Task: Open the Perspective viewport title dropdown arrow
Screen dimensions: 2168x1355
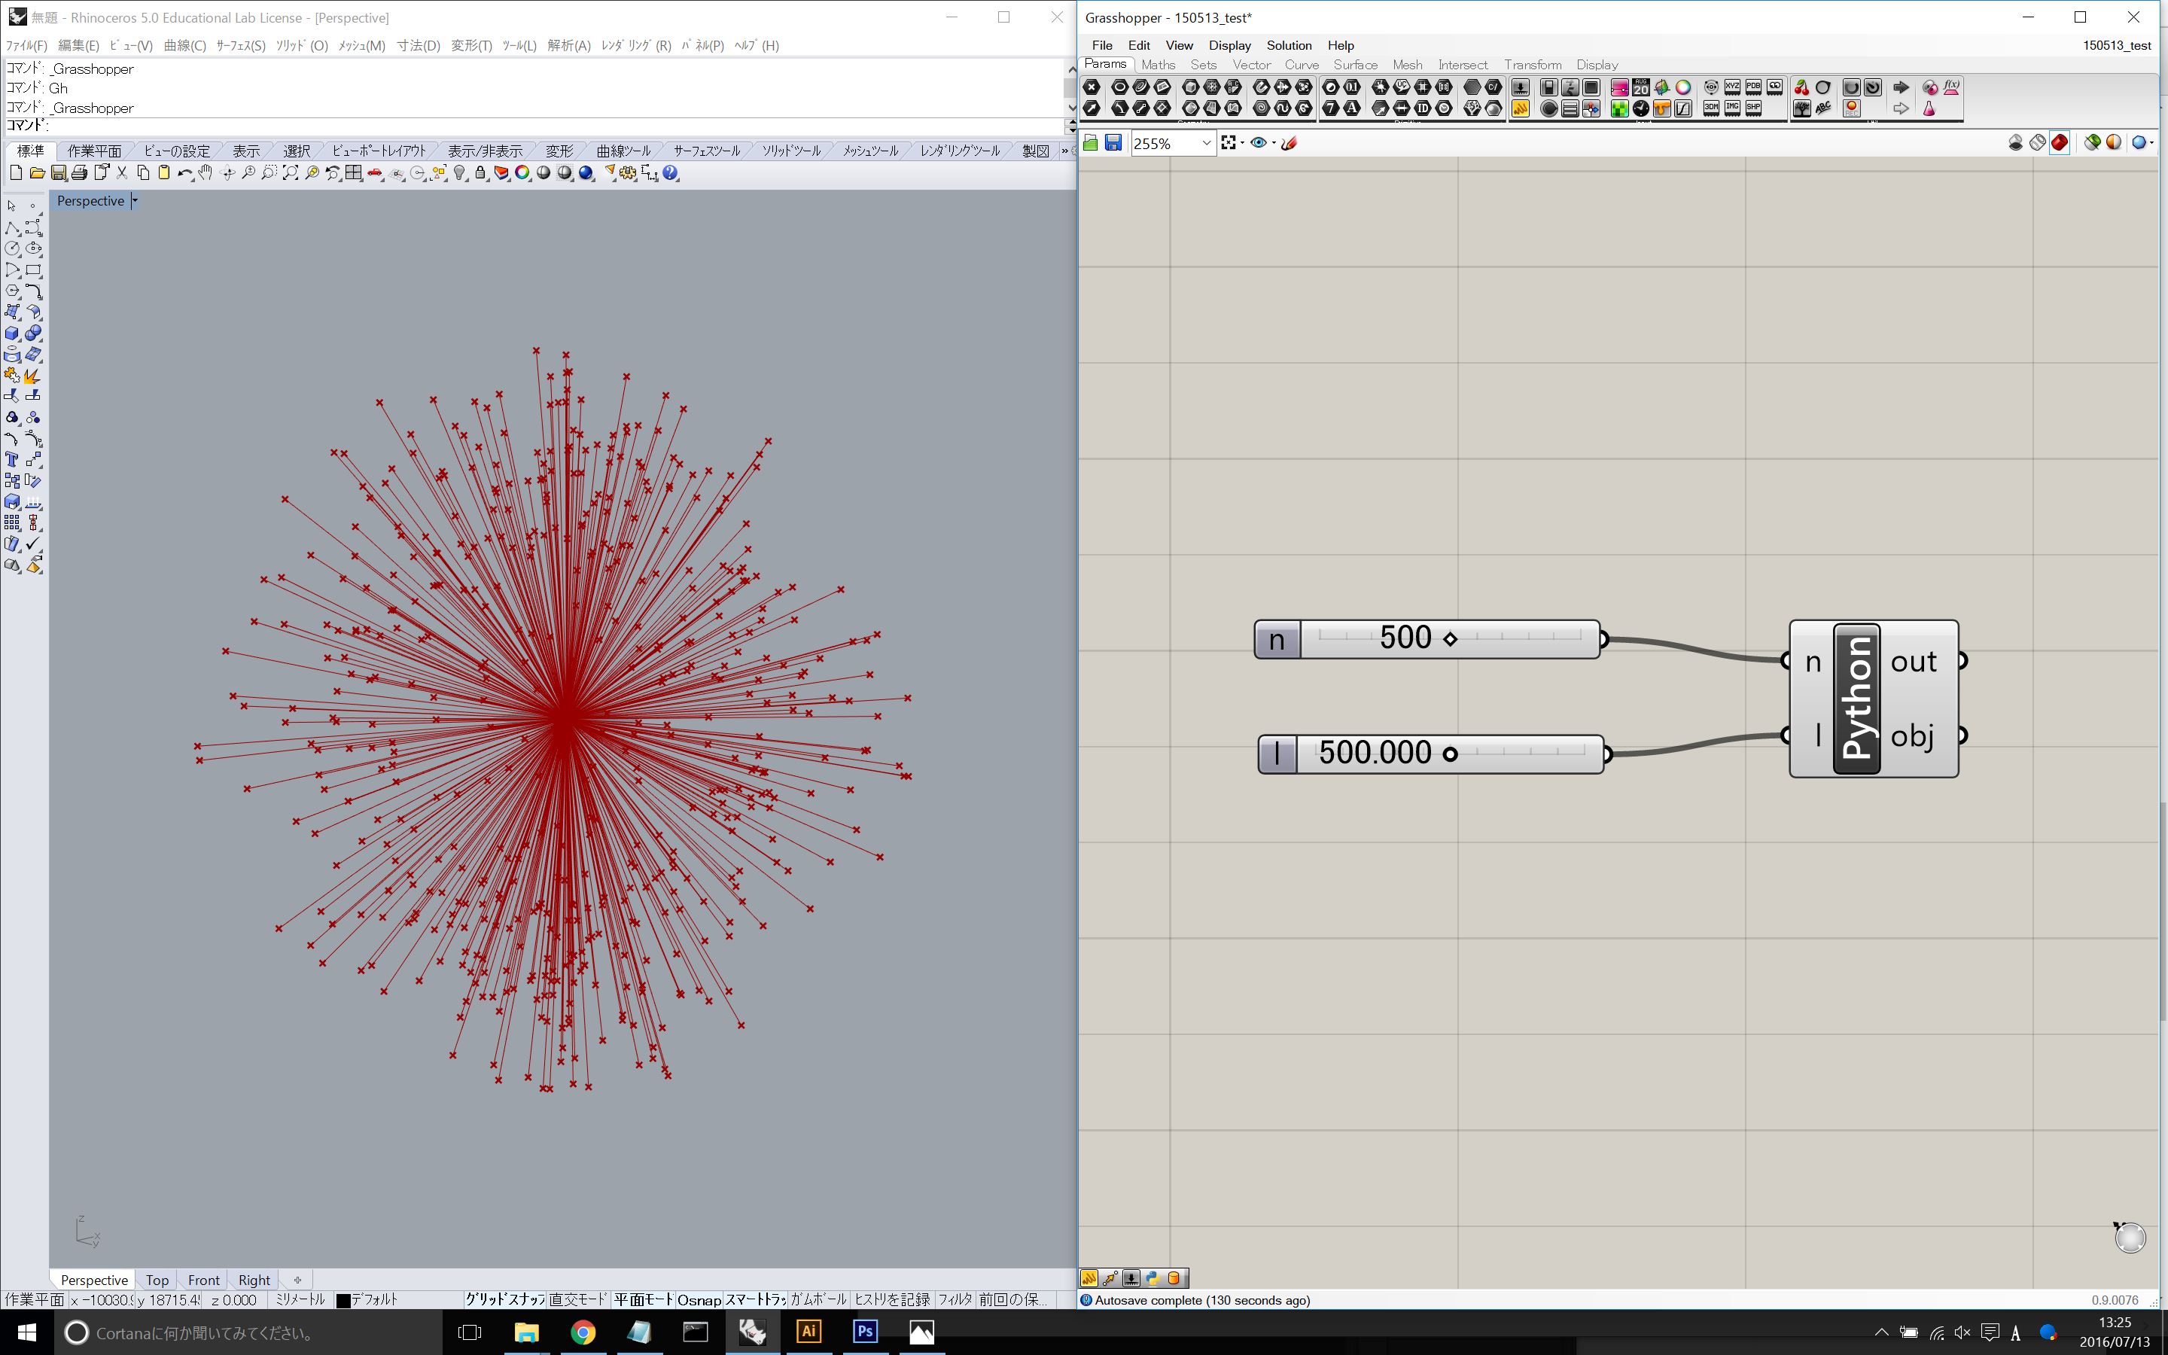Action: [x=135, y=201]
